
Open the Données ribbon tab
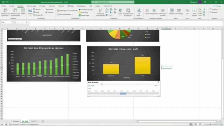[52, 6]
